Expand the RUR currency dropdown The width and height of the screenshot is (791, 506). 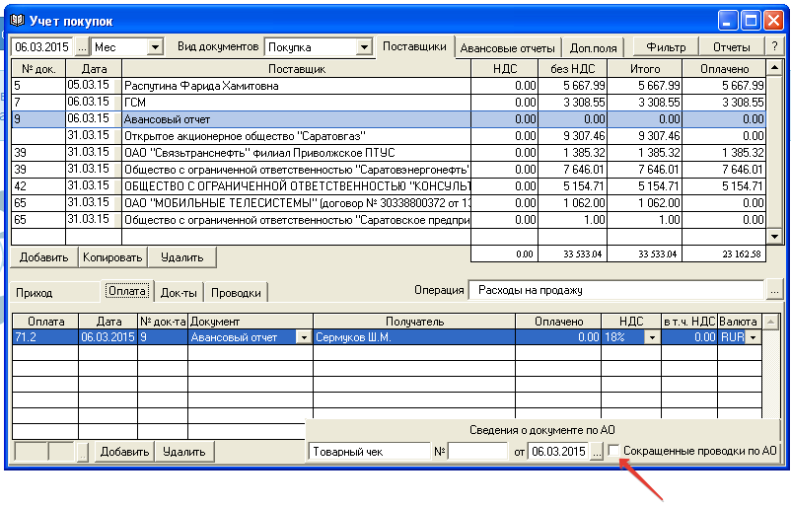(x=755, y=337)
